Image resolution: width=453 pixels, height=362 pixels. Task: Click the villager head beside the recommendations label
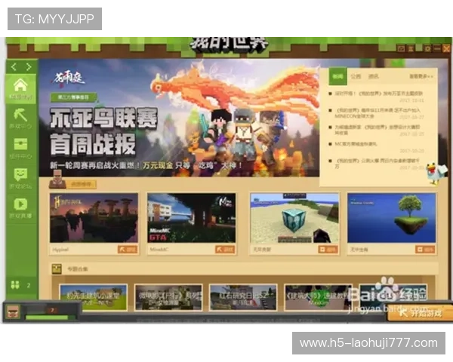(x=57, y=179)
